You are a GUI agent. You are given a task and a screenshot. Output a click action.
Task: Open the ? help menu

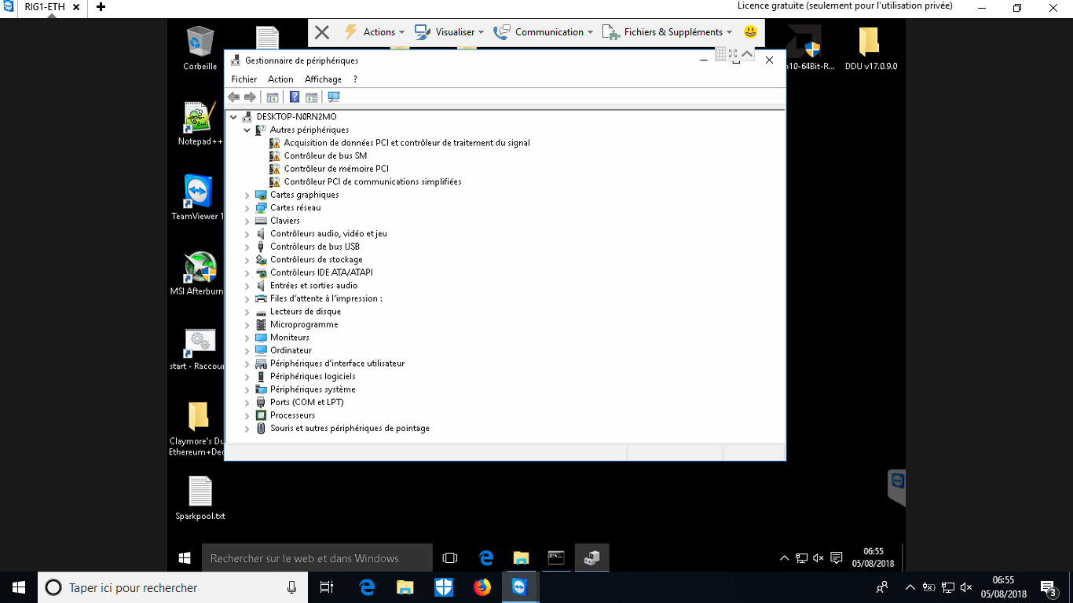[355, 79]
